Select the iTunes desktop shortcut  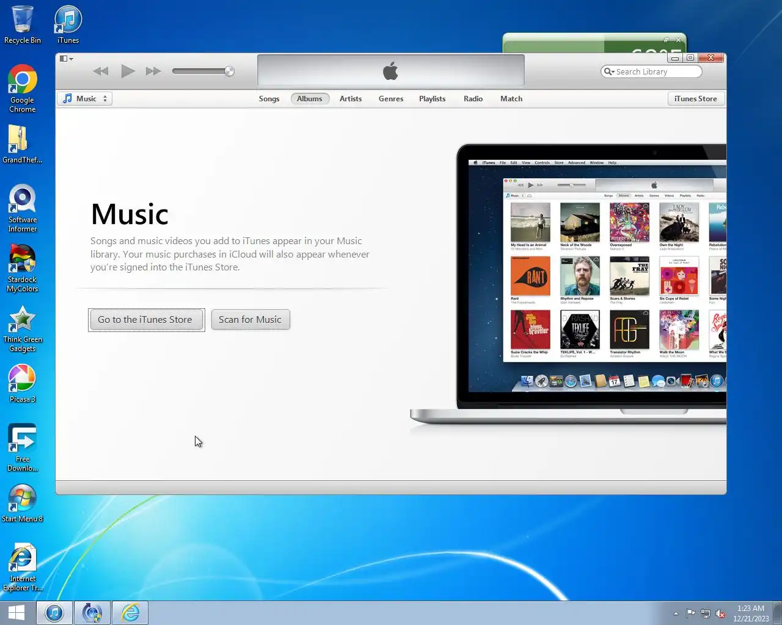(68, 25)
